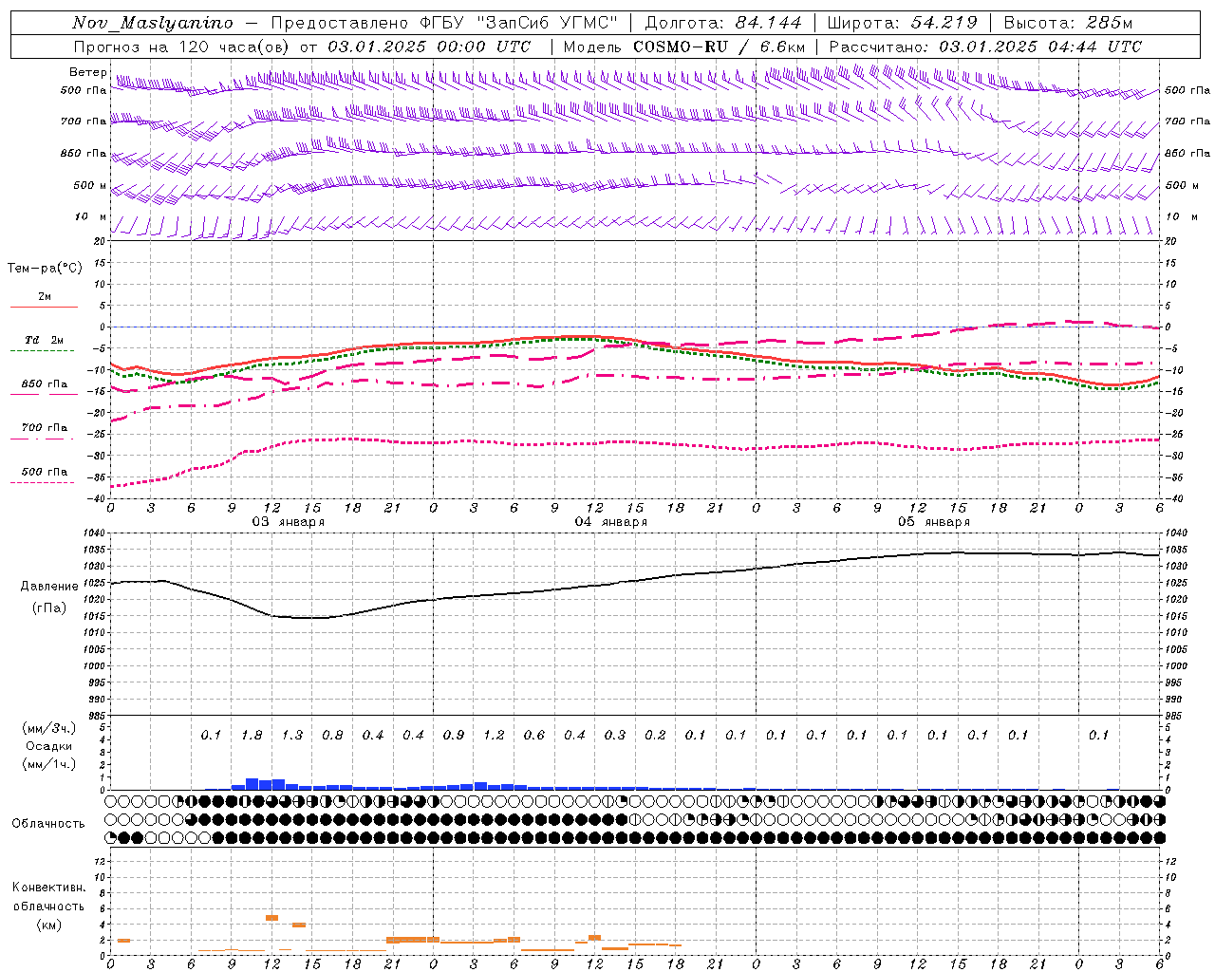Click the 1.8 precipitation value

tap(252, 735)
